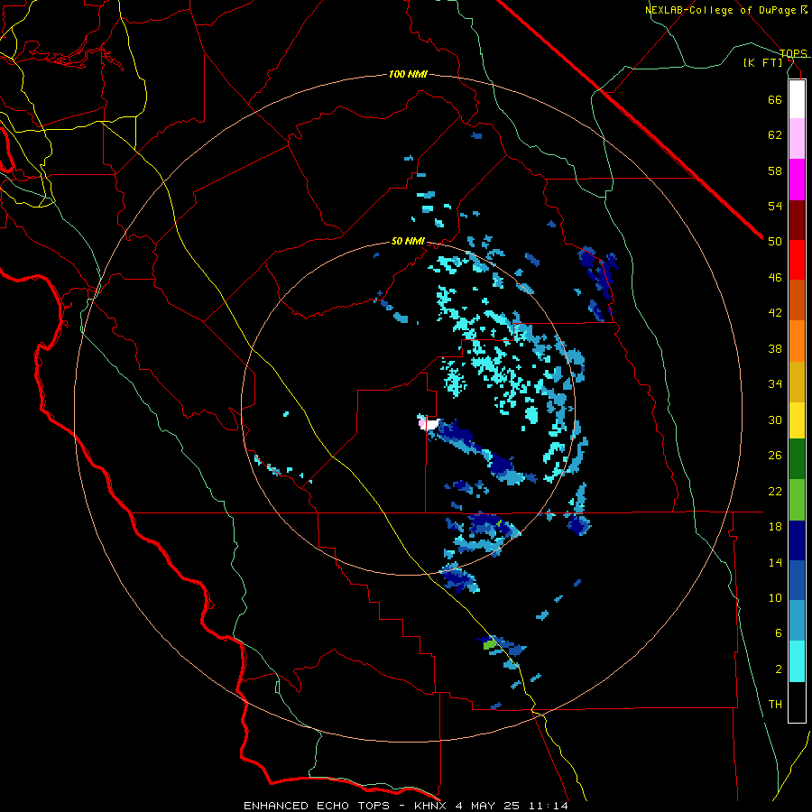This screenshot has width=812, height=812.
Task: Click the '62' value on the legend
Action: (775, 135)
